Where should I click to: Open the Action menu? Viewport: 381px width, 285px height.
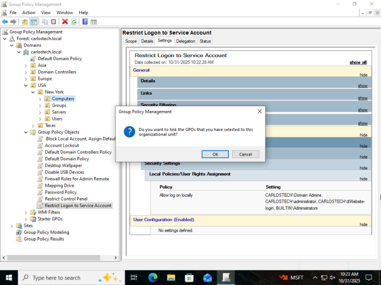click(29, 13)
